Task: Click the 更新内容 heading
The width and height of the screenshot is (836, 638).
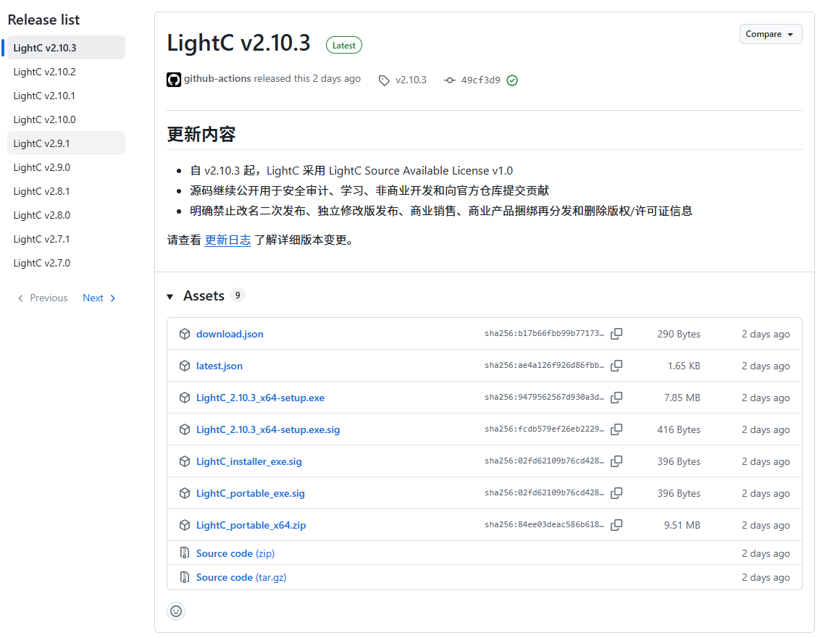Action: pos(201,134)
